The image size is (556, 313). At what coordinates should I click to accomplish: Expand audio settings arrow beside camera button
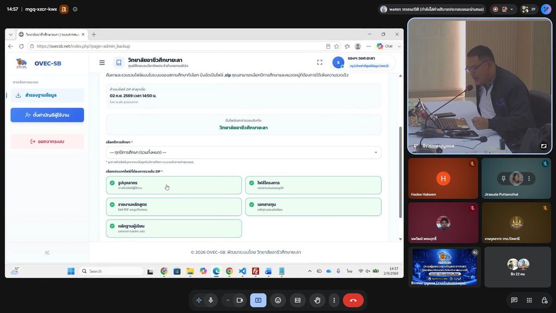click(228, 300)
